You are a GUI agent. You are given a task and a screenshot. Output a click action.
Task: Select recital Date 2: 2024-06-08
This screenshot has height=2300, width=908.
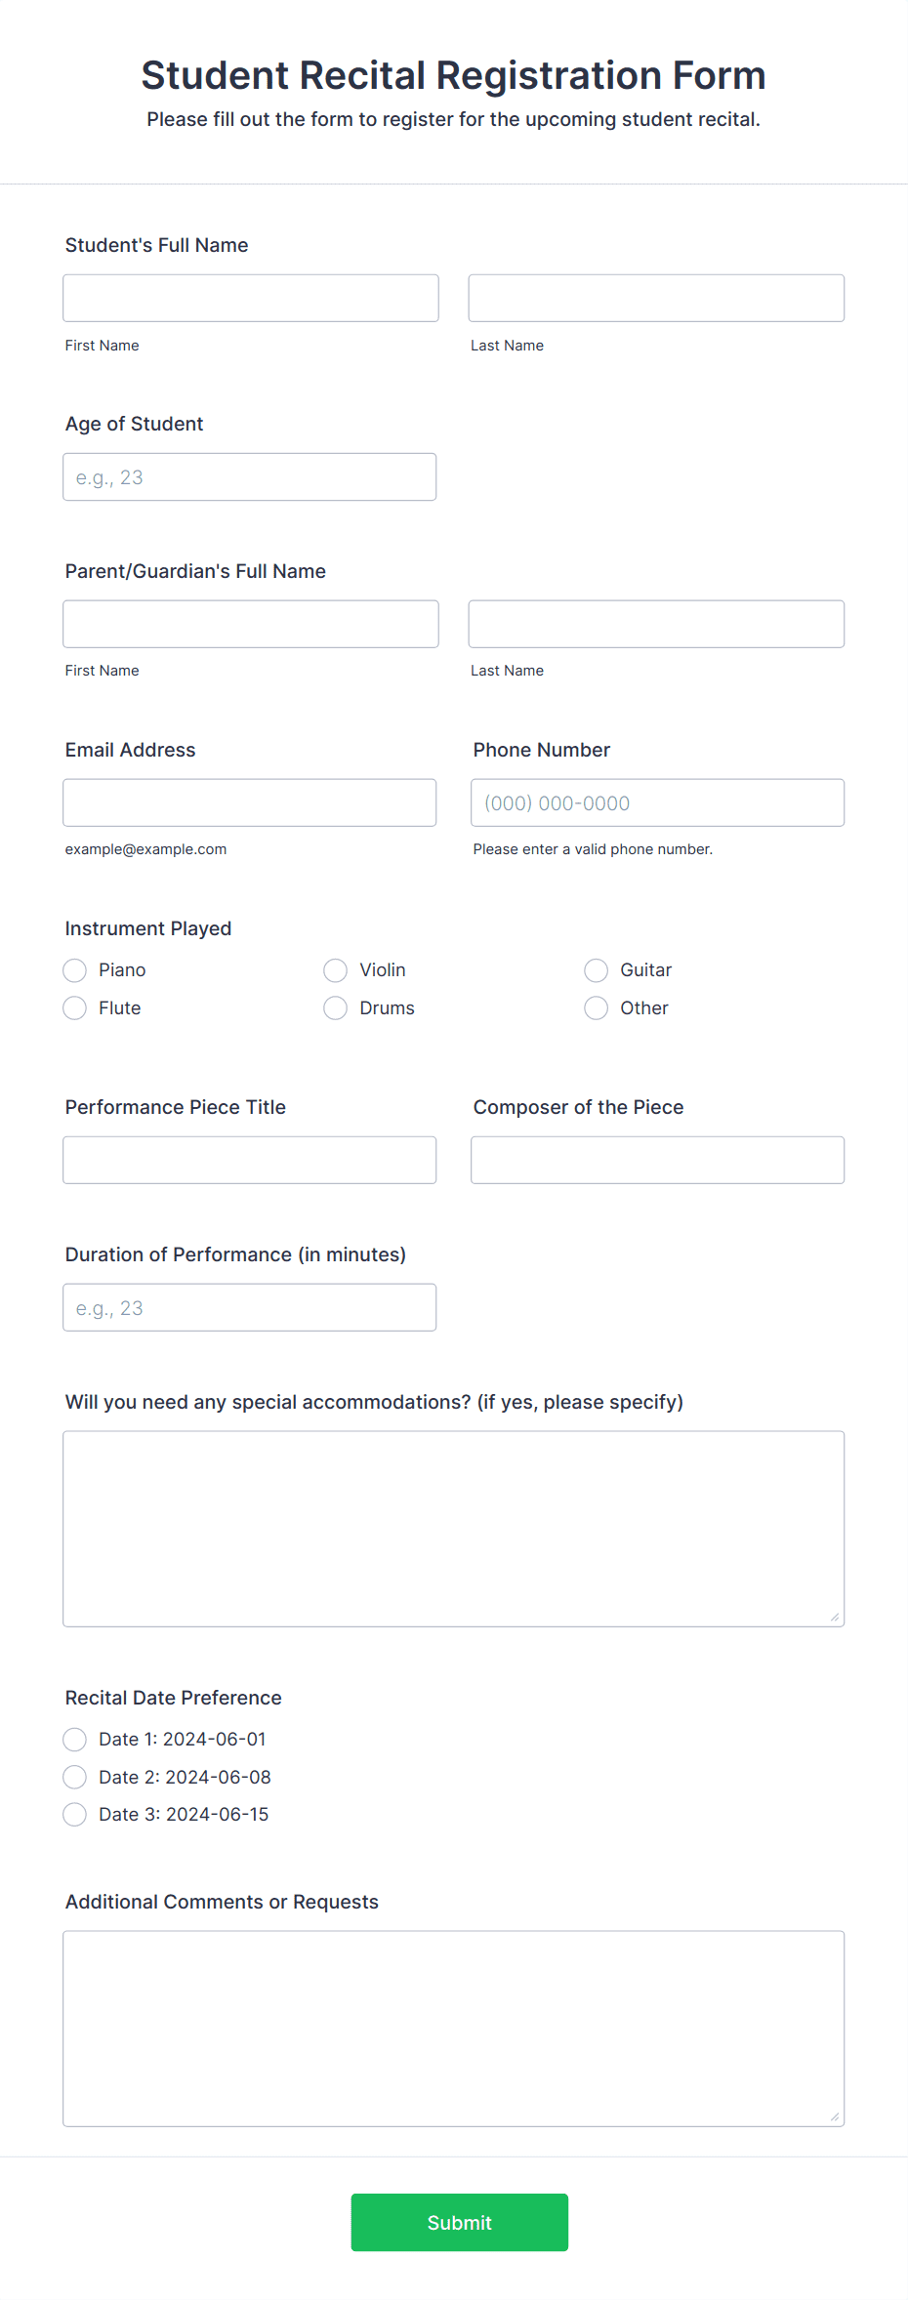click(x=74, y=1777)
